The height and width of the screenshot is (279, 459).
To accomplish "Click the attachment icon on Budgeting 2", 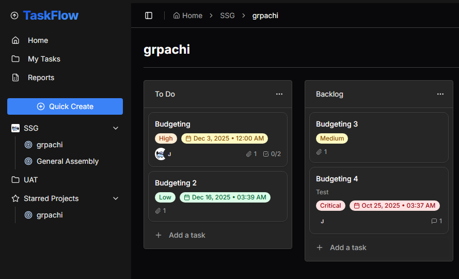I will (158, 211).
